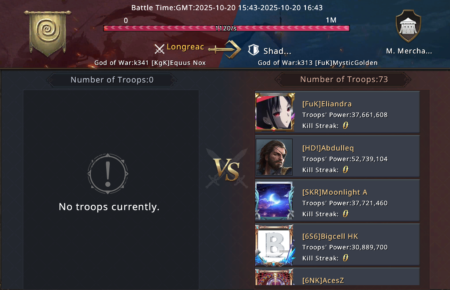Viewport: 450px width, 290px height.
Task: Click the shield icon beside Shad...
Action: pos(253,50)
